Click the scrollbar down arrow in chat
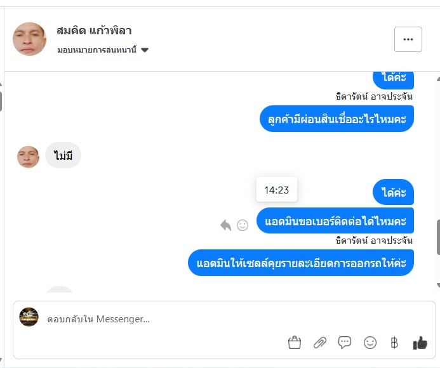The image size is (440, 368). pyautogui.click(x=438, y=285)
